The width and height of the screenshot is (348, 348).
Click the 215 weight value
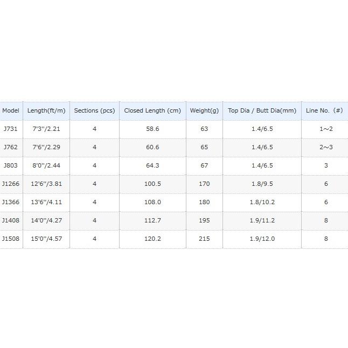point(204,239)
